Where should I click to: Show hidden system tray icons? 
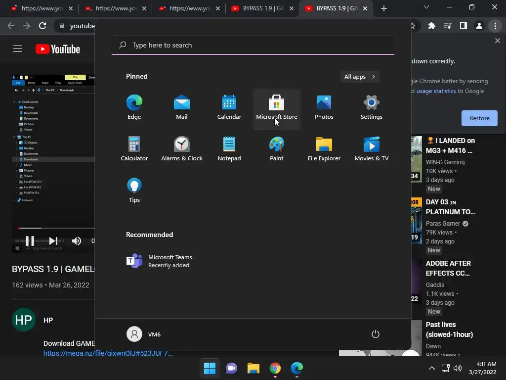(432, 368)
